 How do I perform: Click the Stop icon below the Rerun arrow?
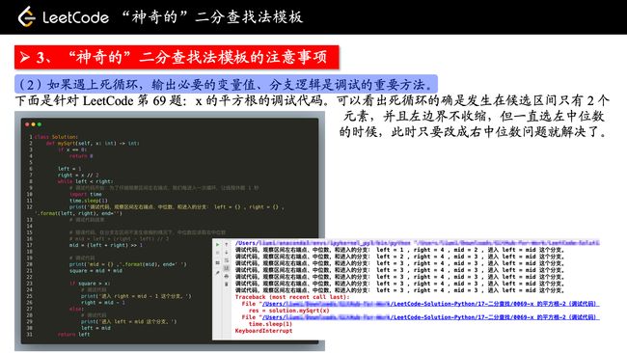(218, 253)
